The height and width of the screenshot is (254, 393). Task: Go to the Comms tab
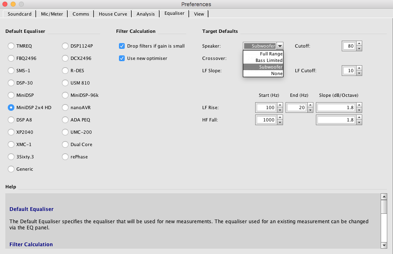point(81,14)
